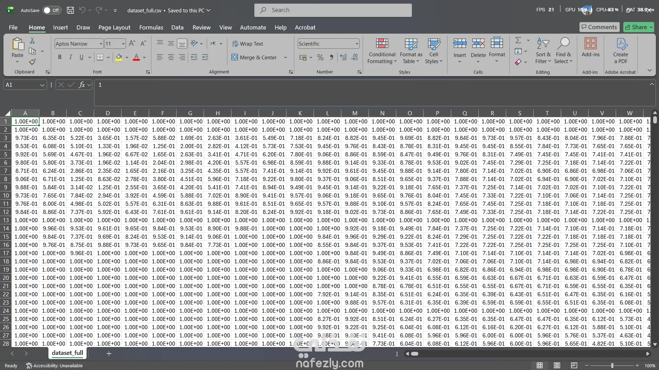Viewport: 659px width, 370px height.
Task: Decrease indent in Alignment group
Action: [x=194, y=57]
